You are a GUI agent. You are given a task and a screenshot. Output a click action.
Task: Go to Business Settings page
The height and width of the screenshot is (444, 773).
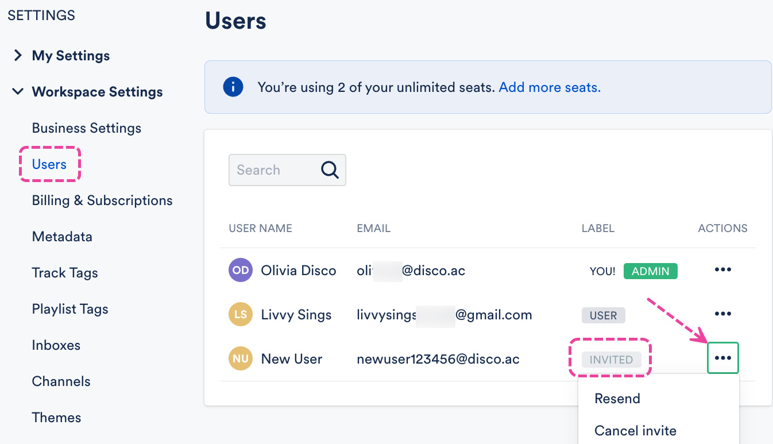coord(87,128)
